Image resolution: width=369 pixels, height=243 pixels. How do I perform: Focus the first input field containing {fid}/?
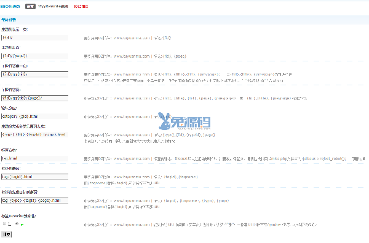[35, 37]
